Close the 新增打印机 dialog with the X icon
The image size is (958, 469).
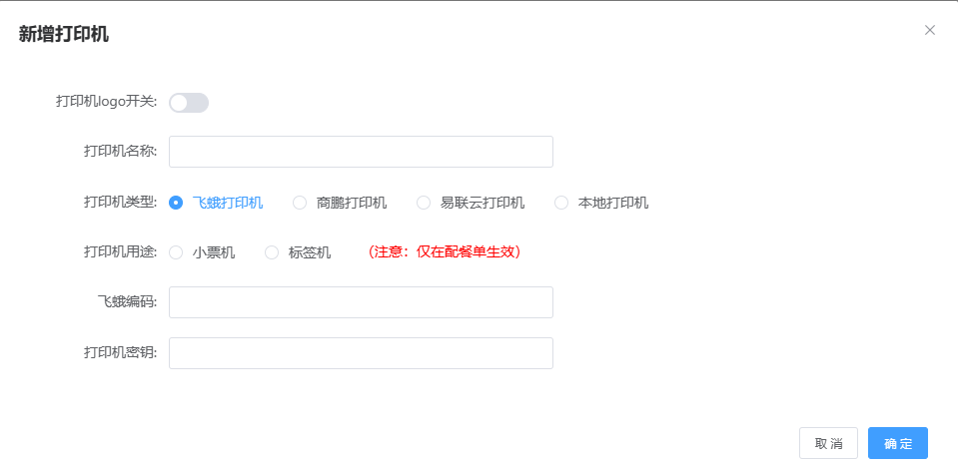[x=930, y=30]
